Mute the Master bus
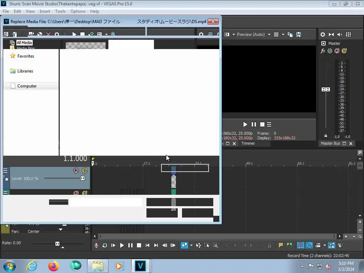This screenshot has width=364, height=273. [x=337, y=51]
